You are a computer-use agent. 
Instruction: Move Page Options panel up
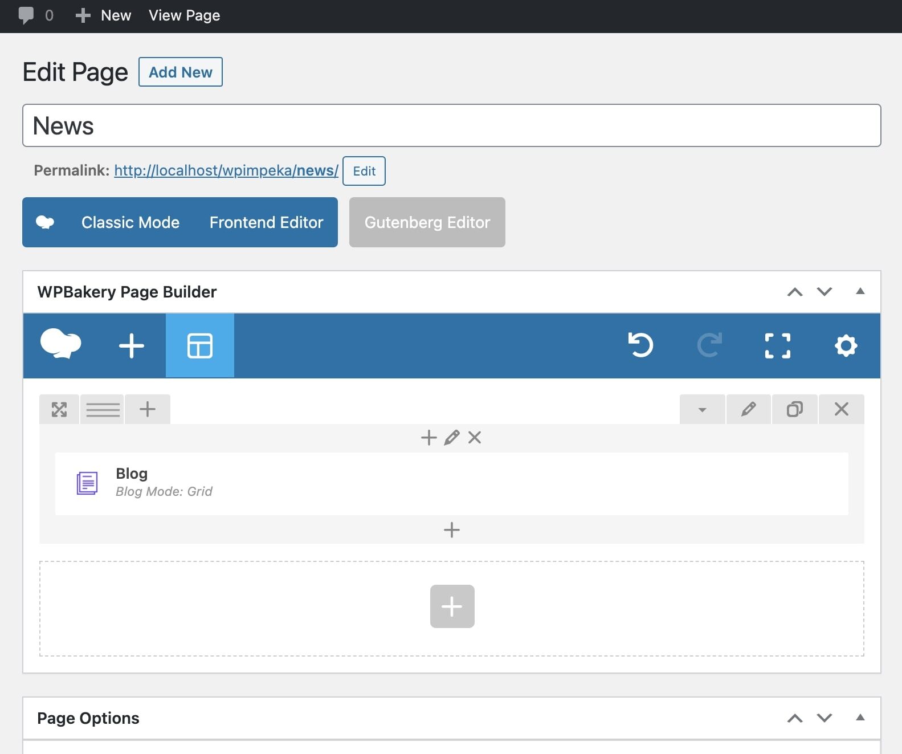click(x=795, y=718)
